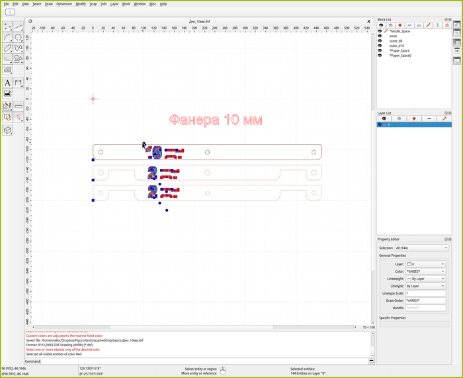Open the Dimension tools icon
This screenshot has width=463, height=378.
coord(19,83)
